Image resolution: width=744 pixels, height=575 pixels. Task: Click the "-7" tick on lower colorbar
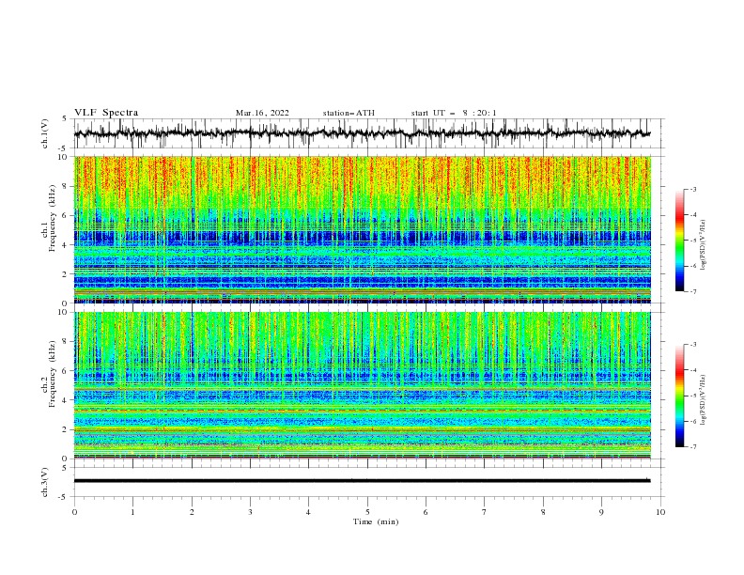(x=693, y=446)
